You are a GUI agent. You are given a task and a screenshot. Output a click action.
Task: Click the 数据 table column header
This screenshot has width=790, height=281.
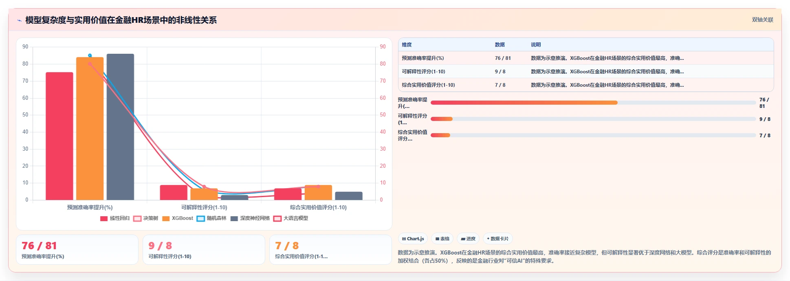pos(500,45)
